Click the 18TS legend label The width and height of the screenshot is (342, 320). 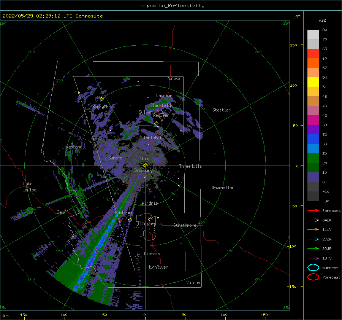pyautogui.click(x=327, y=258)
